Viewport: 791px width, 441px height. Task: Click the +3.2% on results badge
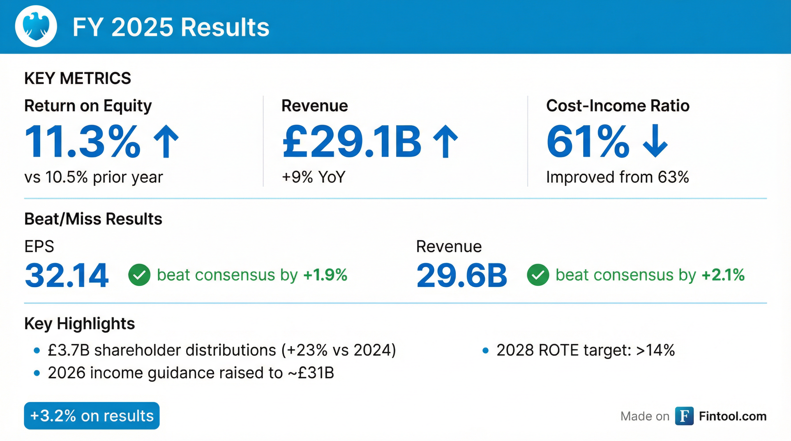coord(92,416)
